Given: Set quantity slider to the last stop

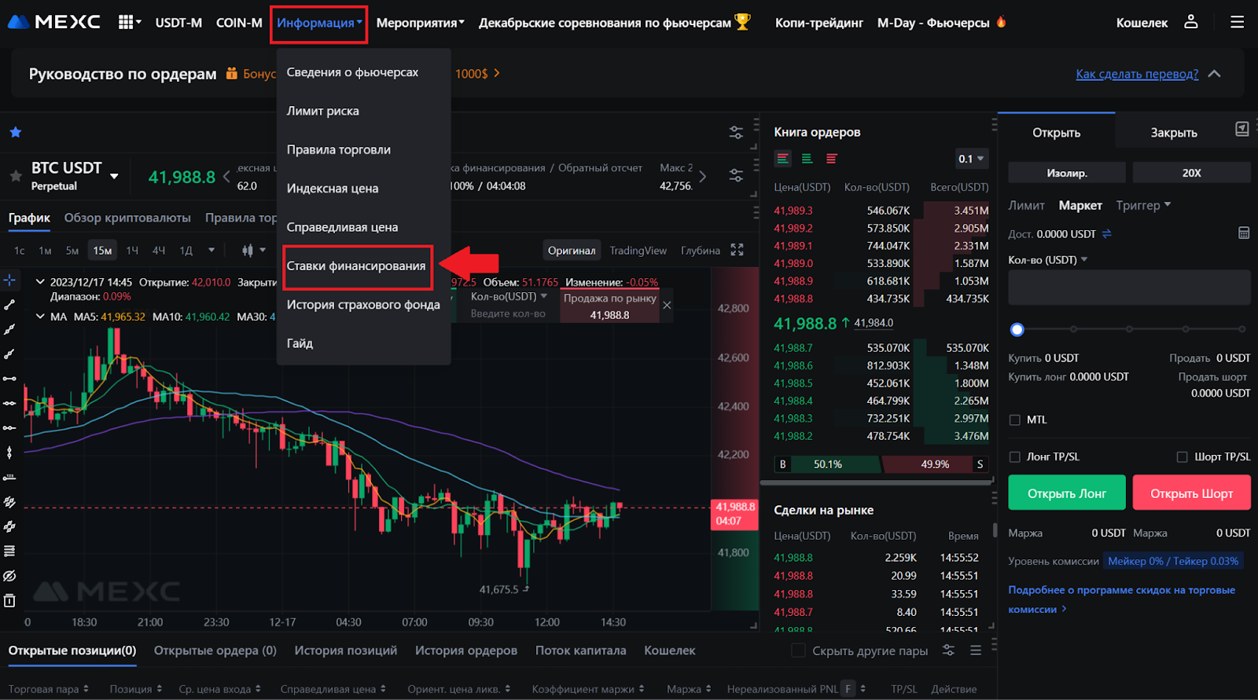Looking at the screenshot, I should click(x=1241, y=329).
